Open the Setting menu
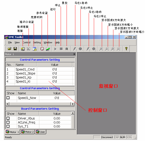This screenshot has width=145, height=141. pos(37,43)
